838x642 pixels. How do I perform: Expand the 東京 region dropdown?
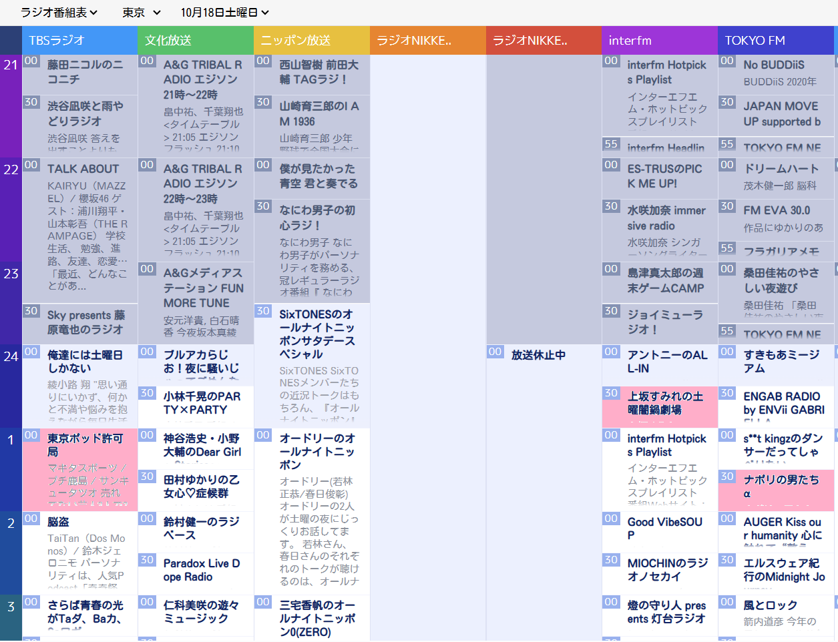[x=141, y=13]
